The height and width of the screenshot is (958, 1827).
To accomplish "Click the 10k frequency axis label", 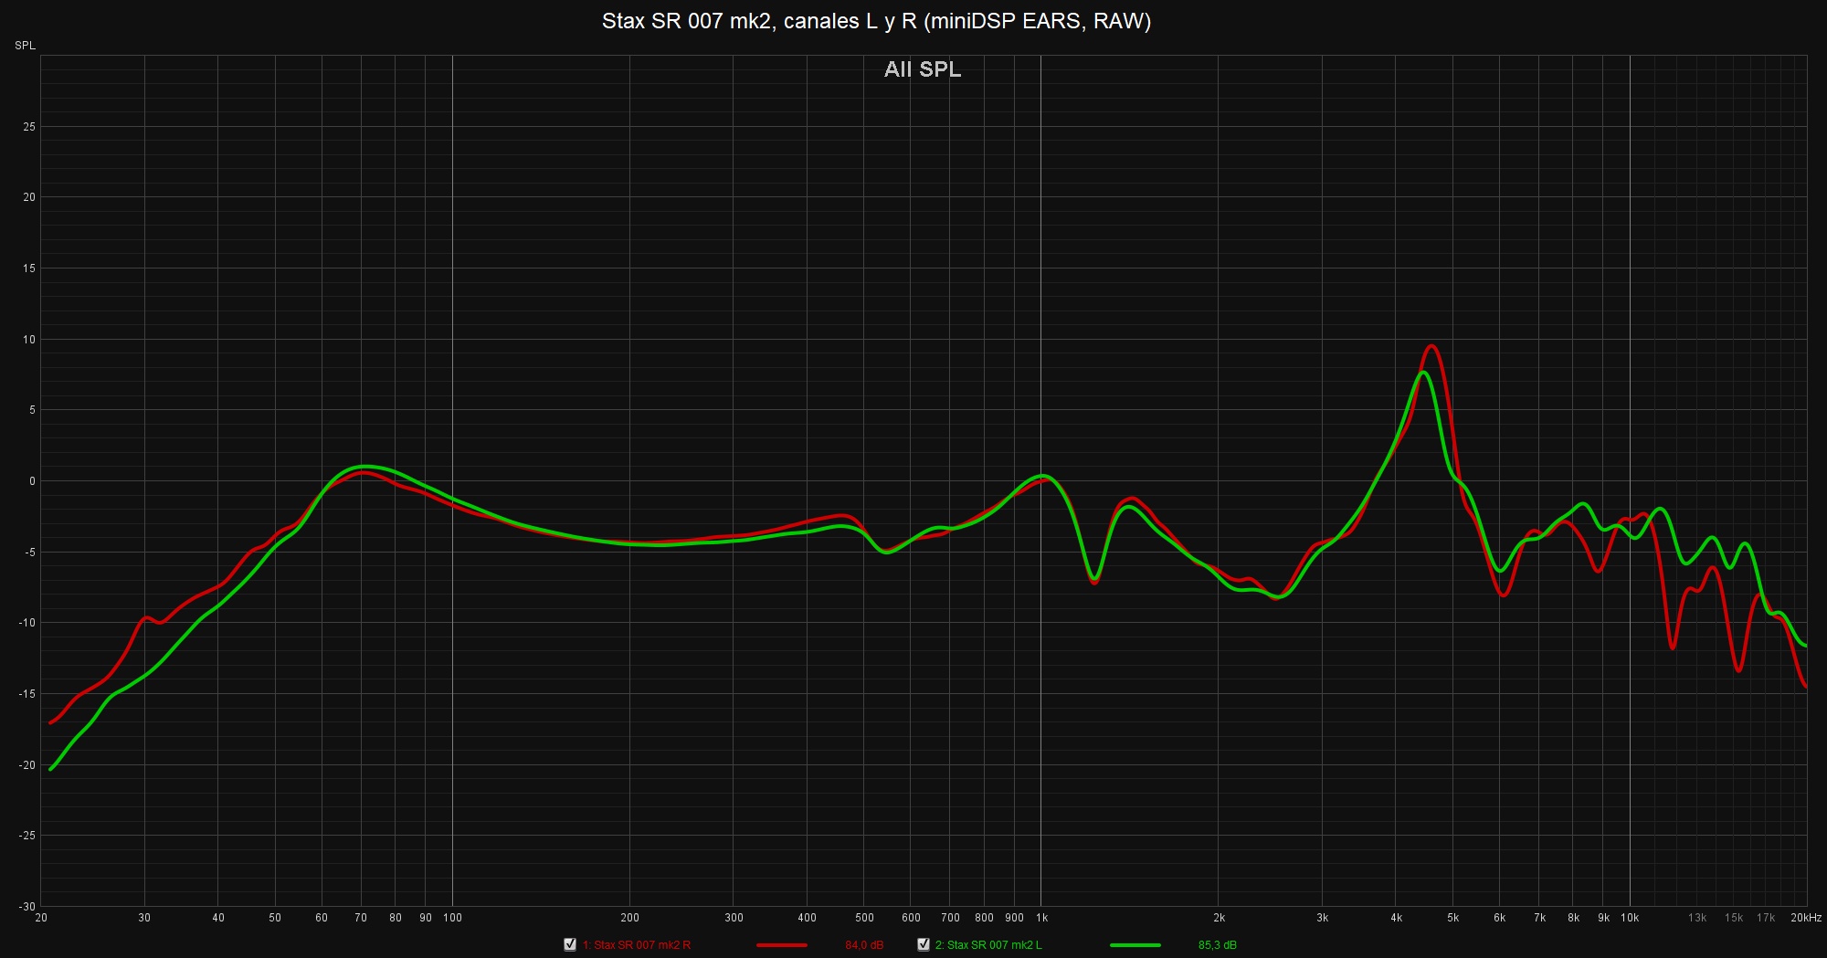I will pos(1630,918).
